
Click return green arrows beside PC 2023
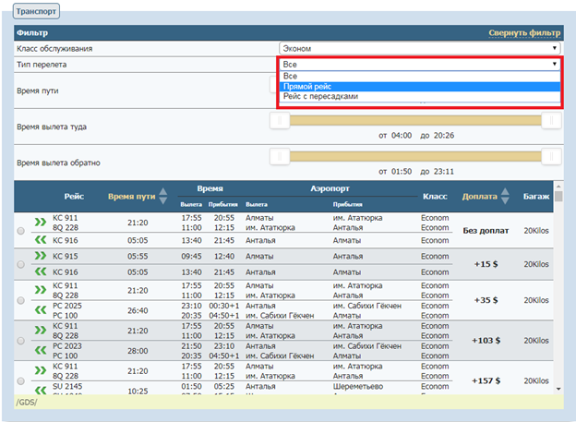[x=41, y=350]
